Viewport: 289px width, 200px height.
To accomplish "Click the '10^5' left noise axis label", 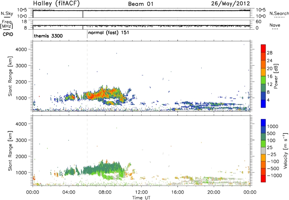I will coord(22,10).
